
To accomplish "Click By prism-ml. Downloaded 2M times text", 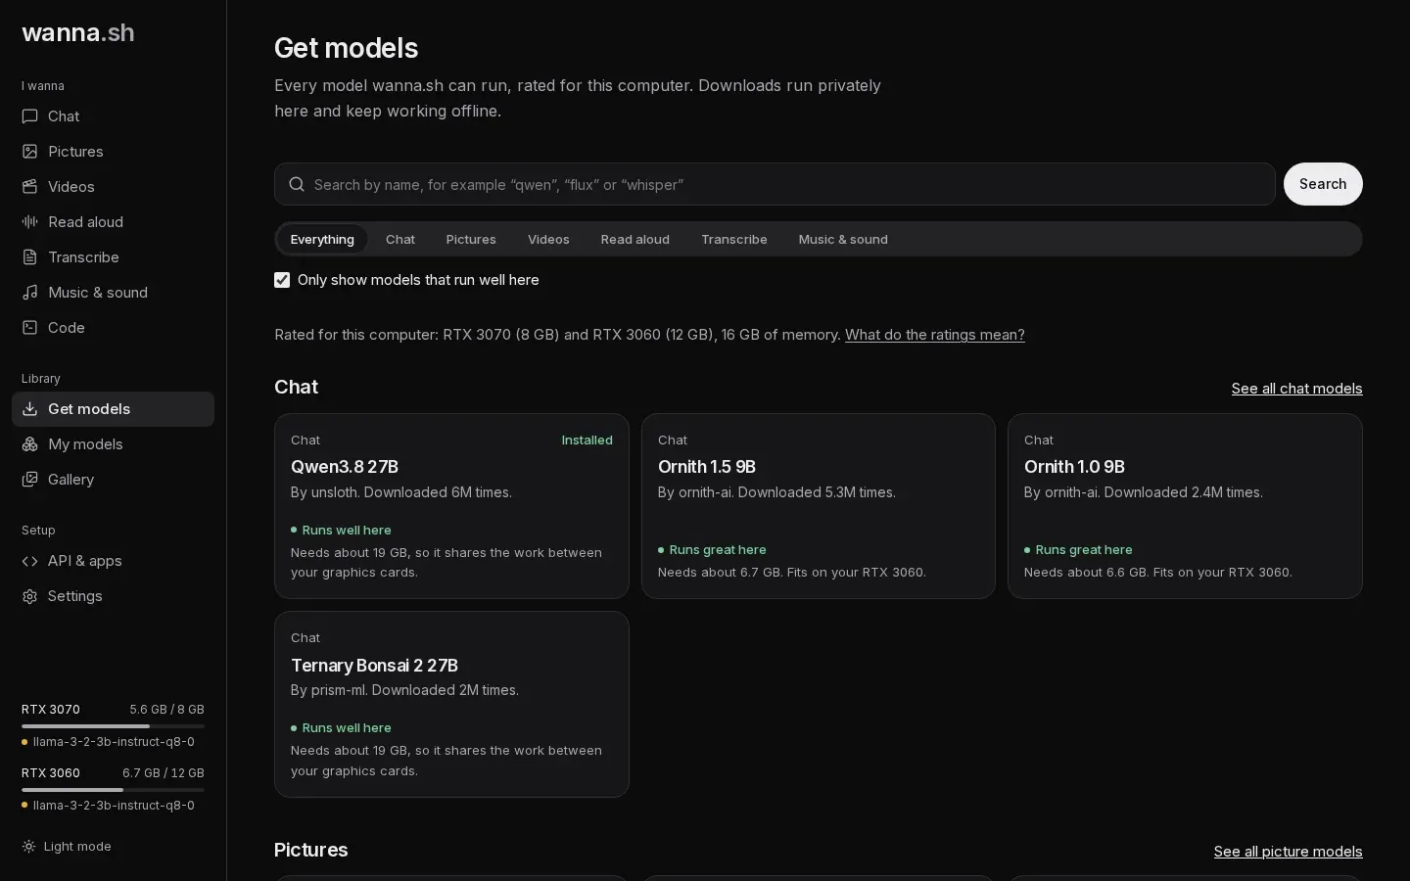I will 404,690.
